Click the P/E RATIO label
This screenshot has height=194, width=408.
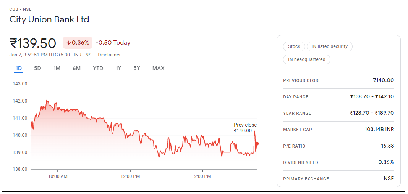coord(294,146)
